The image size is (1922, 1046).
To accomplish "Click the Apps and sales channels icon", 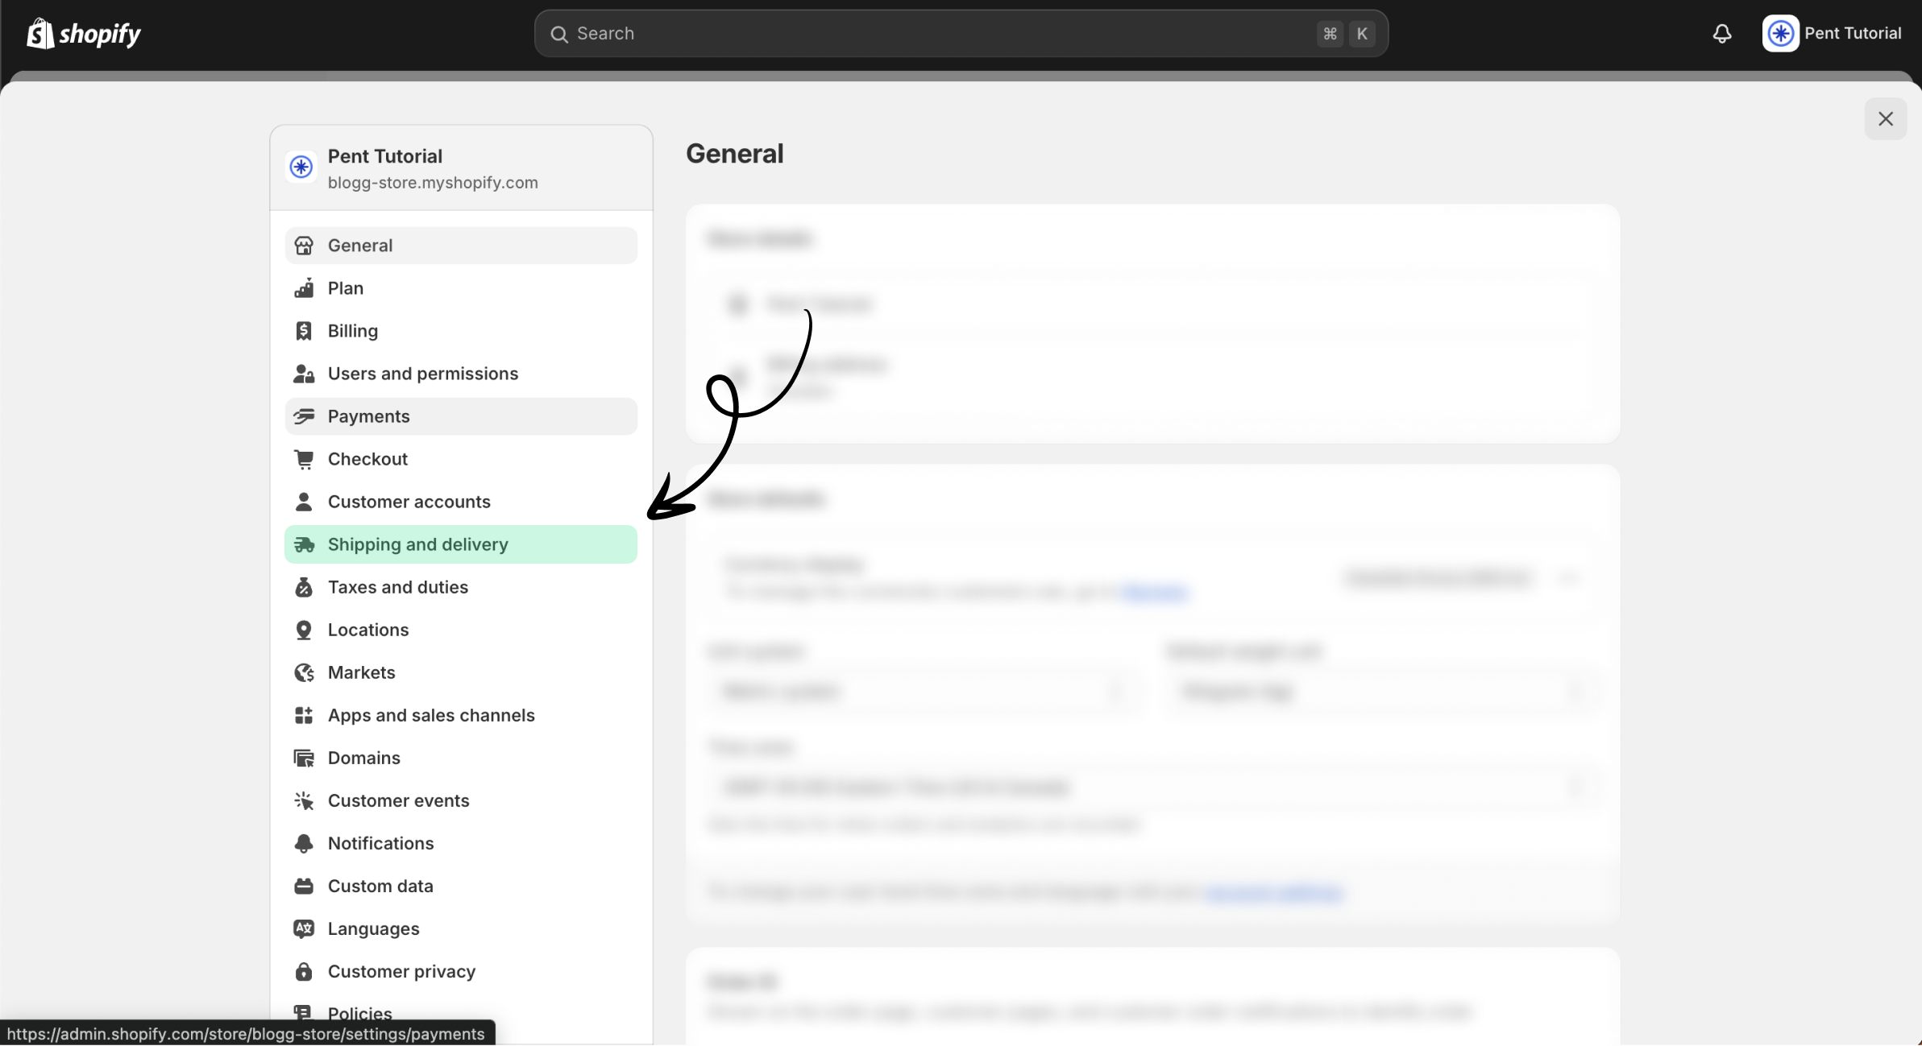I will [x=304, y=715].
